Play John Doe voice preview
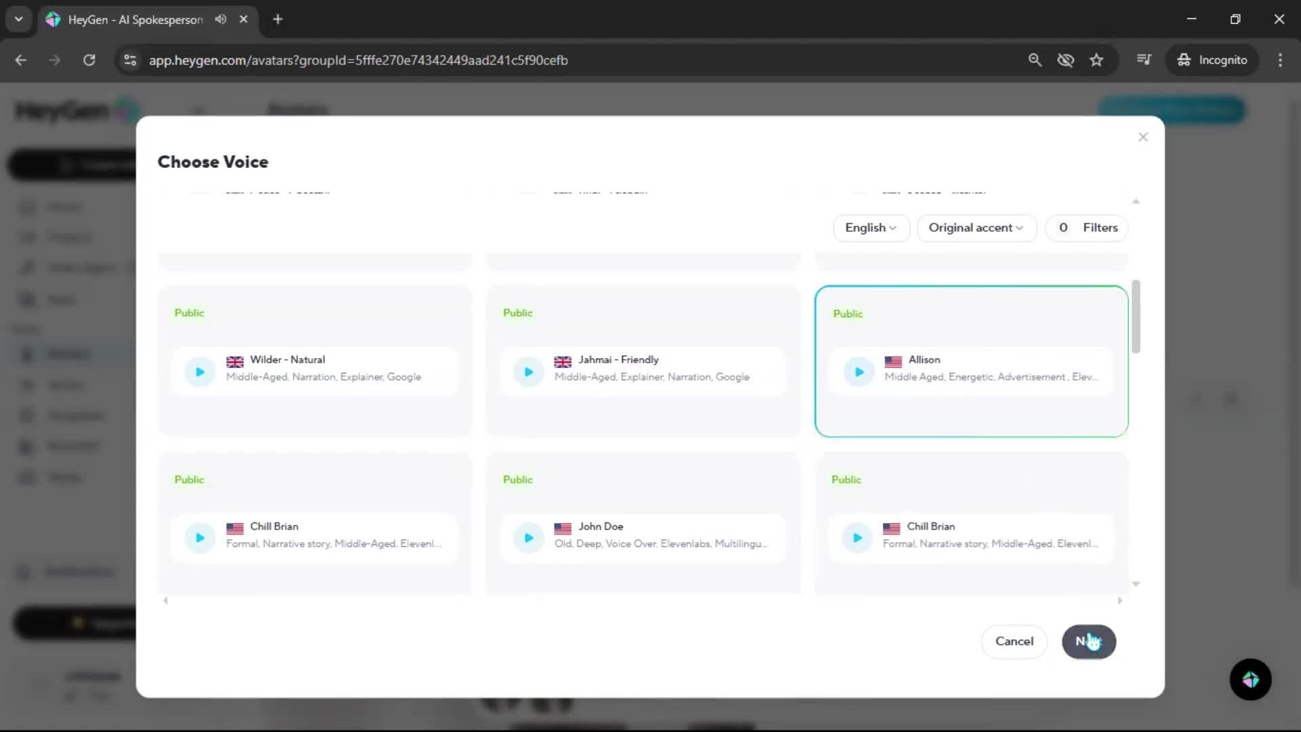The width and height of the screenshot is (1301, 732). (529, 538)
